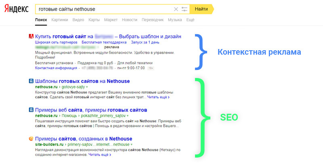This screenshot has height=164, width=323.
Task: Switch to Картинки tab
Action: (x=59, y=20)
